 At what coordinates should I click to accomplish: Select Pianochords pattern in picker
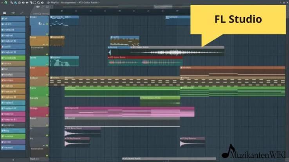coord(13,58)
